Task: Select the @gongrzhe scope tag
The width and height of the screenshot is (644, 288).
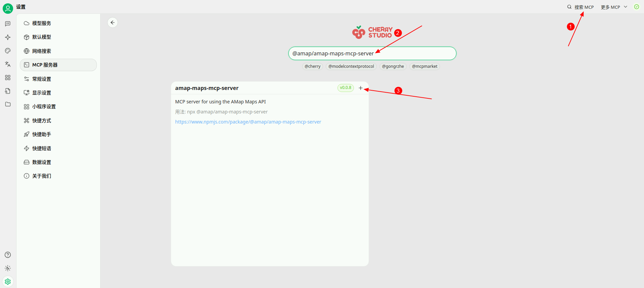Action: 393,66
